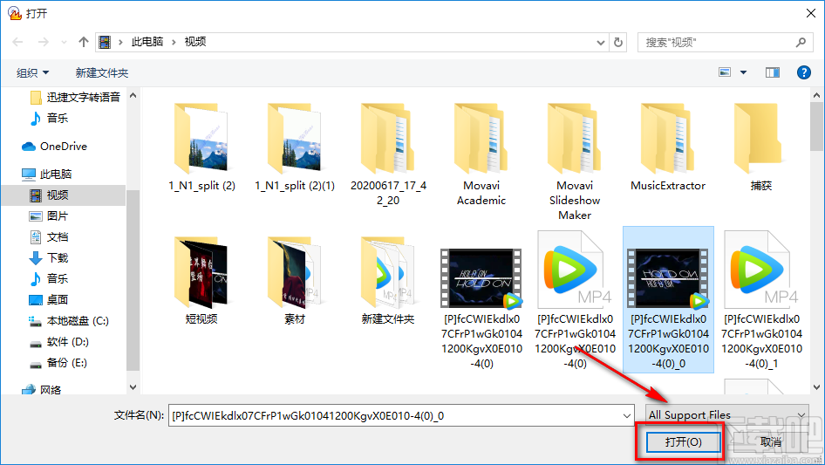Image resolution: width=825 pixels, height=465 pixels.
Task: Click 此电脑 in the address breadcrumb
Action: coord(147,42)
